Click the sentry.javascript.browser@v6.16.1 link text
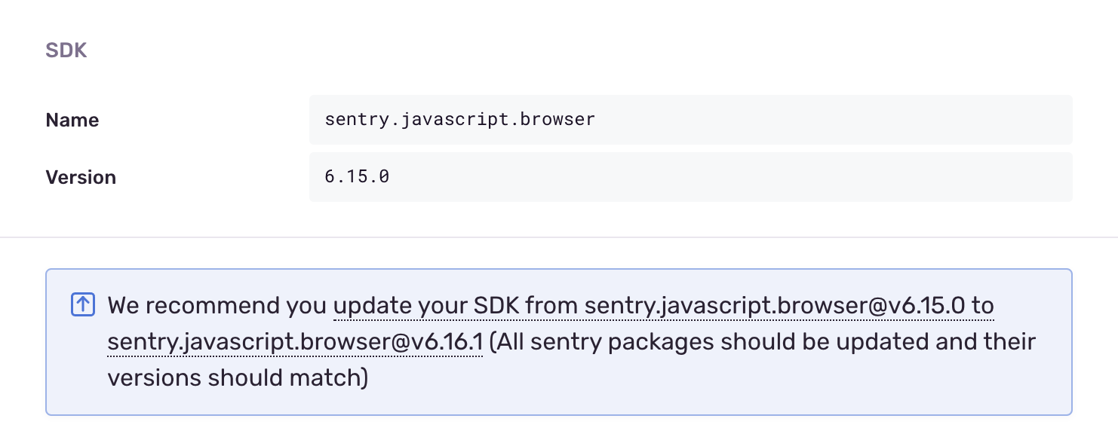Screen dimensions: 1118x446 coord(294,341)
